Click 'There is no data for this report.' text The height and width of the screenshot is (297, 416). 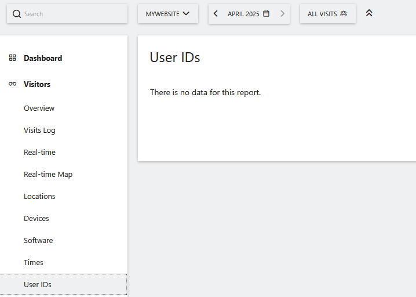click(205, 92)
